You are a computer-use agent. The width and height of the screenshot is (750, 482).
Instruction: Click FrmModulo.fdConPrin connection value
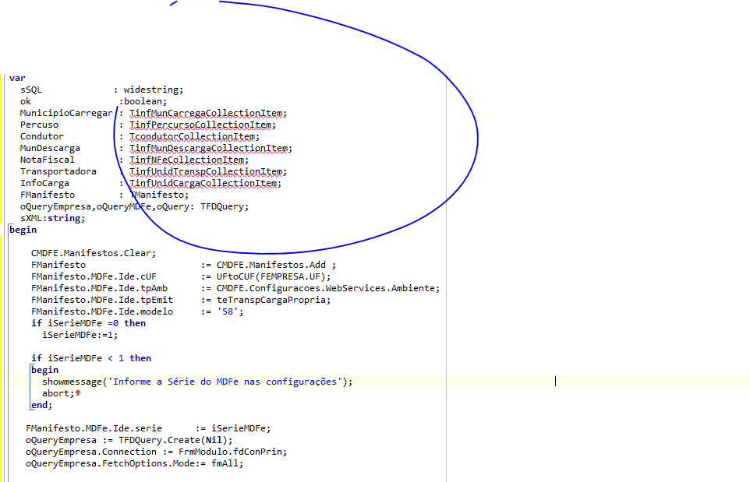pos(231,452)
